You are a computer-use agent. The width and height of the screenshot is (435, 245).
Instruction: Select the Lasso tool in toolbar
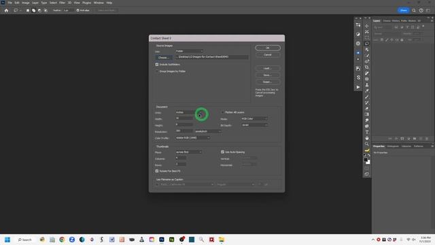click(367, 44)
